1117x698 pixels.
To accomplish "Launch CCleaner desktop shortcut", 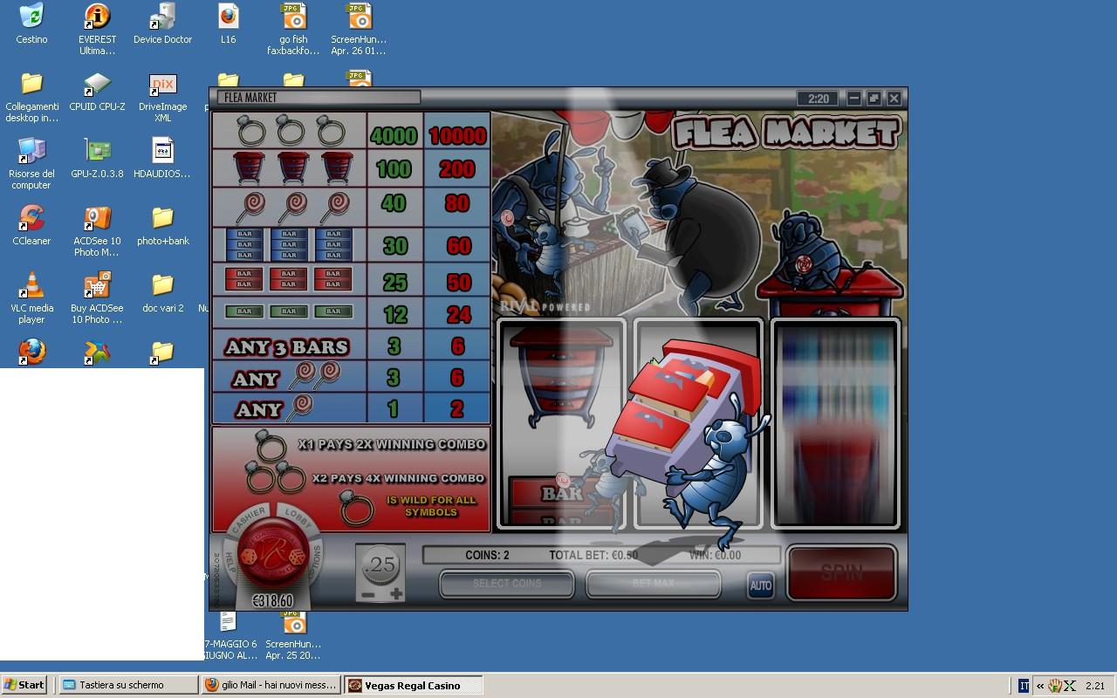I will point(31,226).
